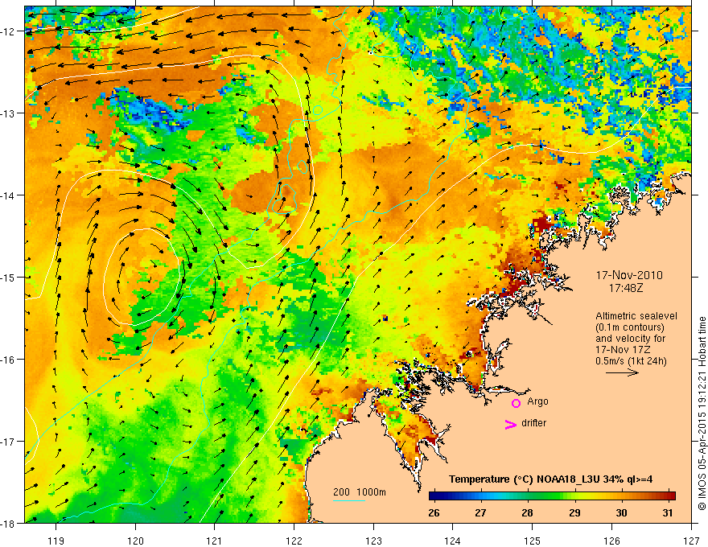Image resolution: width=708 pixels, height=547 pixels.
Task: Click the temperature color bar legend
Action: 552,496
